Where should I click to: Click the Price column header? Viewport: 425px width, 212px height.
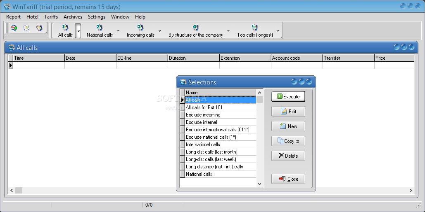[394, 58]
